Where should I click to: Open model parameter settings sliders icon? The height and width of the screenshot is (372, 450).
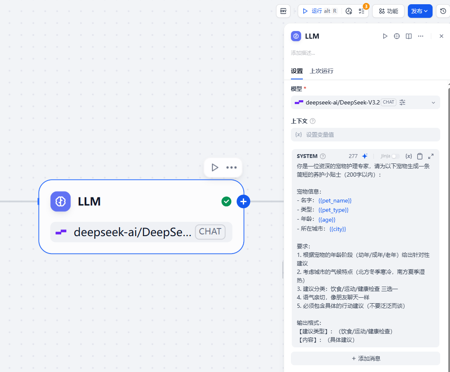[402, 102]
